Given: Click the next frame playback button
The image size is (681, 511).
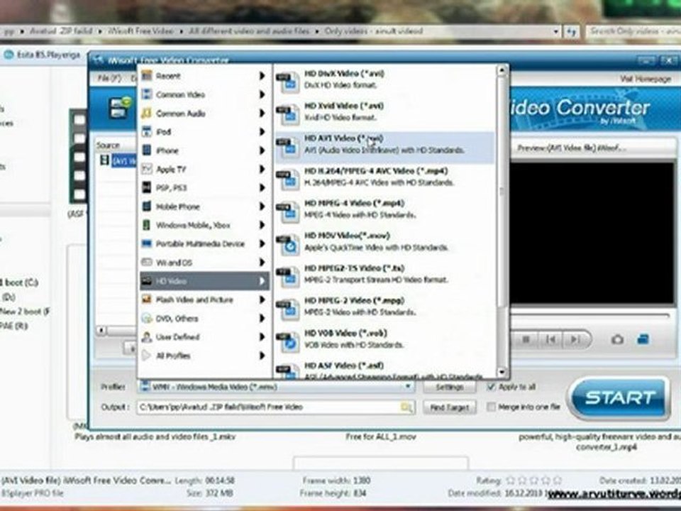Looking at the screenshot, I should [575, 339].
